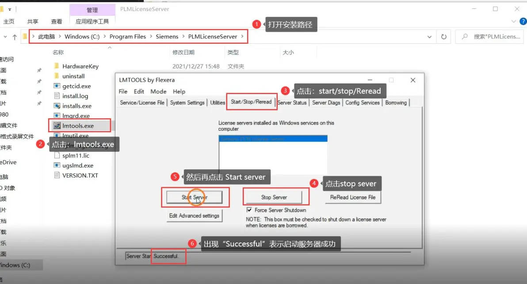Click the Server Start Successful status text

tap(152, 256)
